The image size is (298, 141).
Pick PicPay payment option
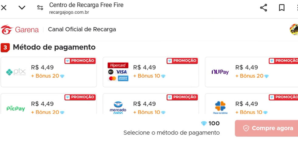pos(49,105)
